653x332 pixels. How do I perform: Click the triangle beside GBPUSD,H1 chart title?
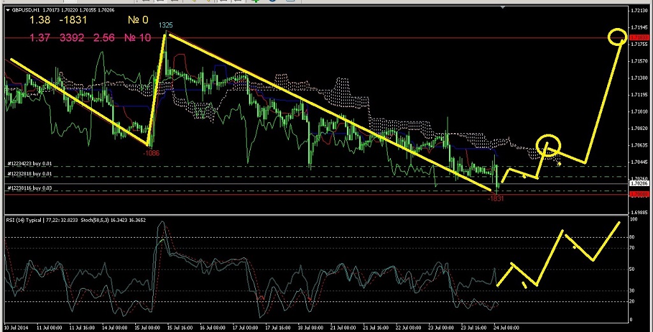tap(7, 10)
